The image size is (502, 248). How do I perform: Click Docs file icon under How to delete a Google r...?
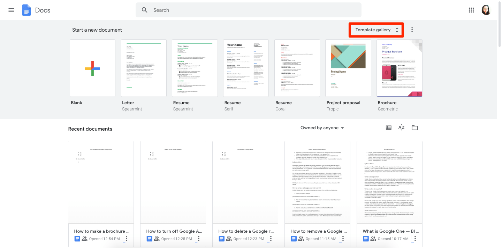coord(221,239)
